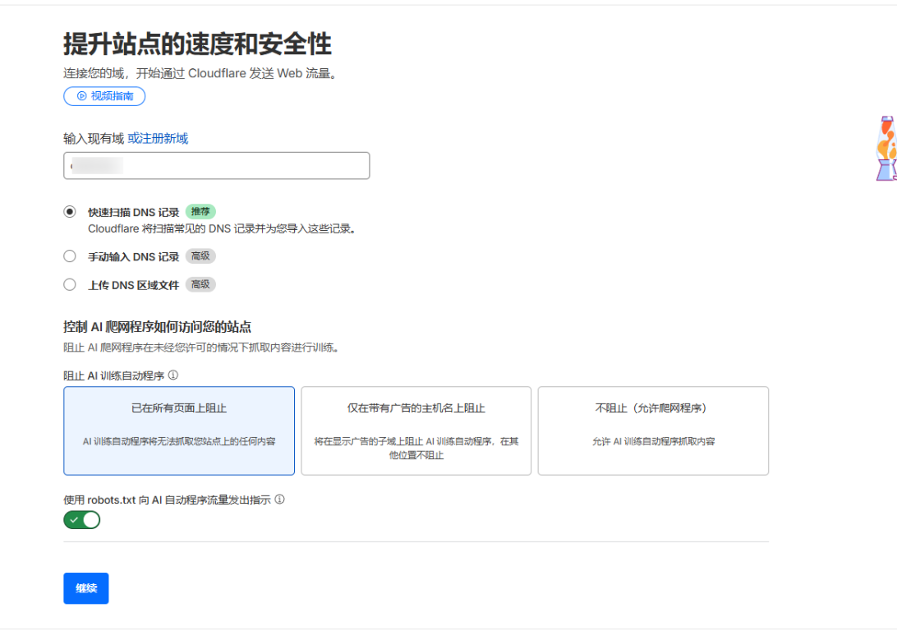Click the quick scan description text under 快速扫描
Screen dimensions: 897x631
[x=223, y=229]
